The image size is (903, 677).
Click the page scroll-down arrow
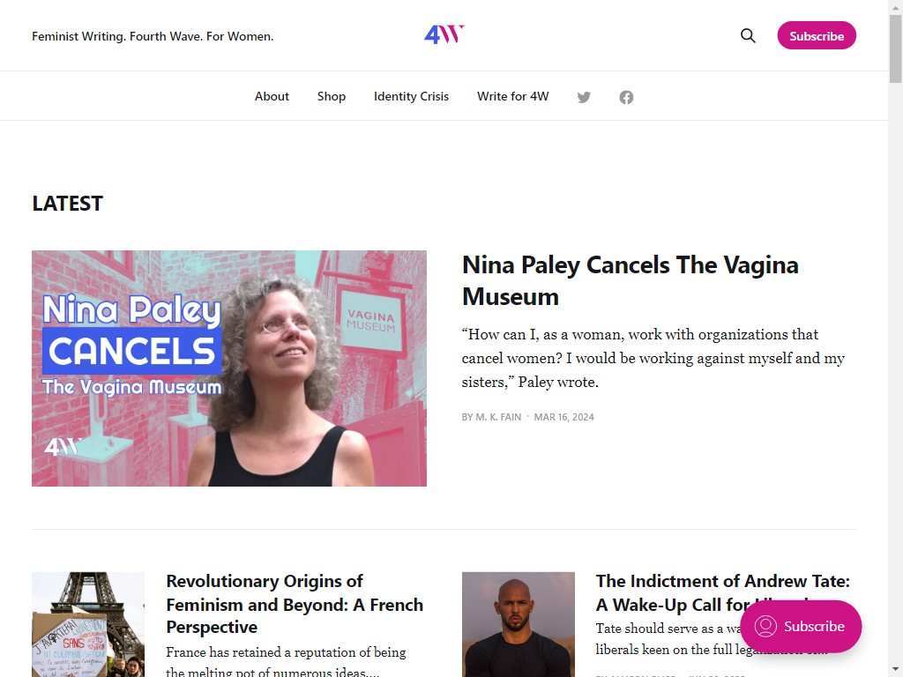tap(895, 669)
